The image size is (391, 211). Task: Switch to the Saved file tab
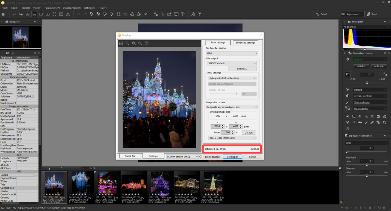(130, 156)
